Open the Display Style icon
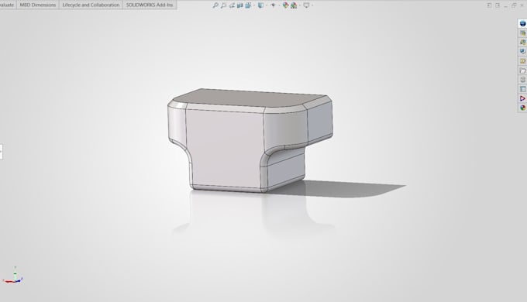The width and height of the screenshot is (527, 302). click(x=260, y=5)
